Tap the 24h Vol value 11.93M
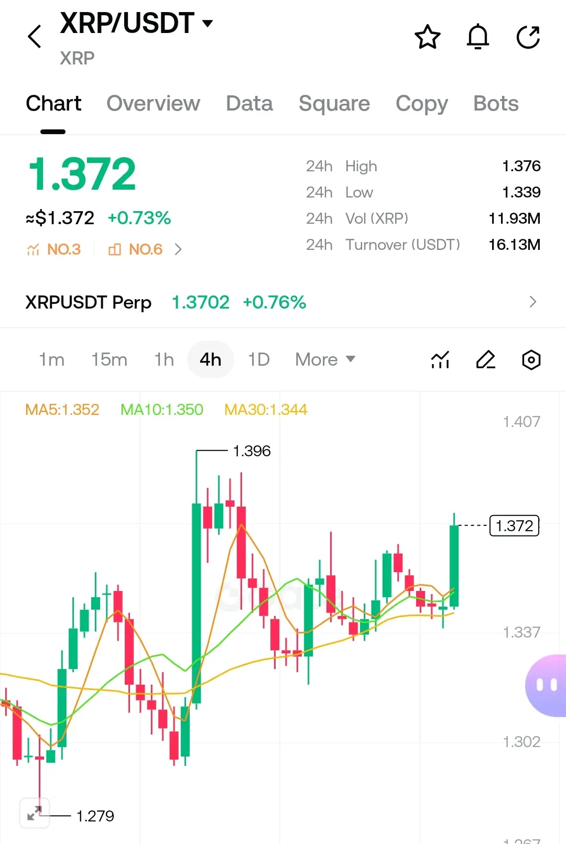This screenshot has height=844, width=566. point(515,218)
